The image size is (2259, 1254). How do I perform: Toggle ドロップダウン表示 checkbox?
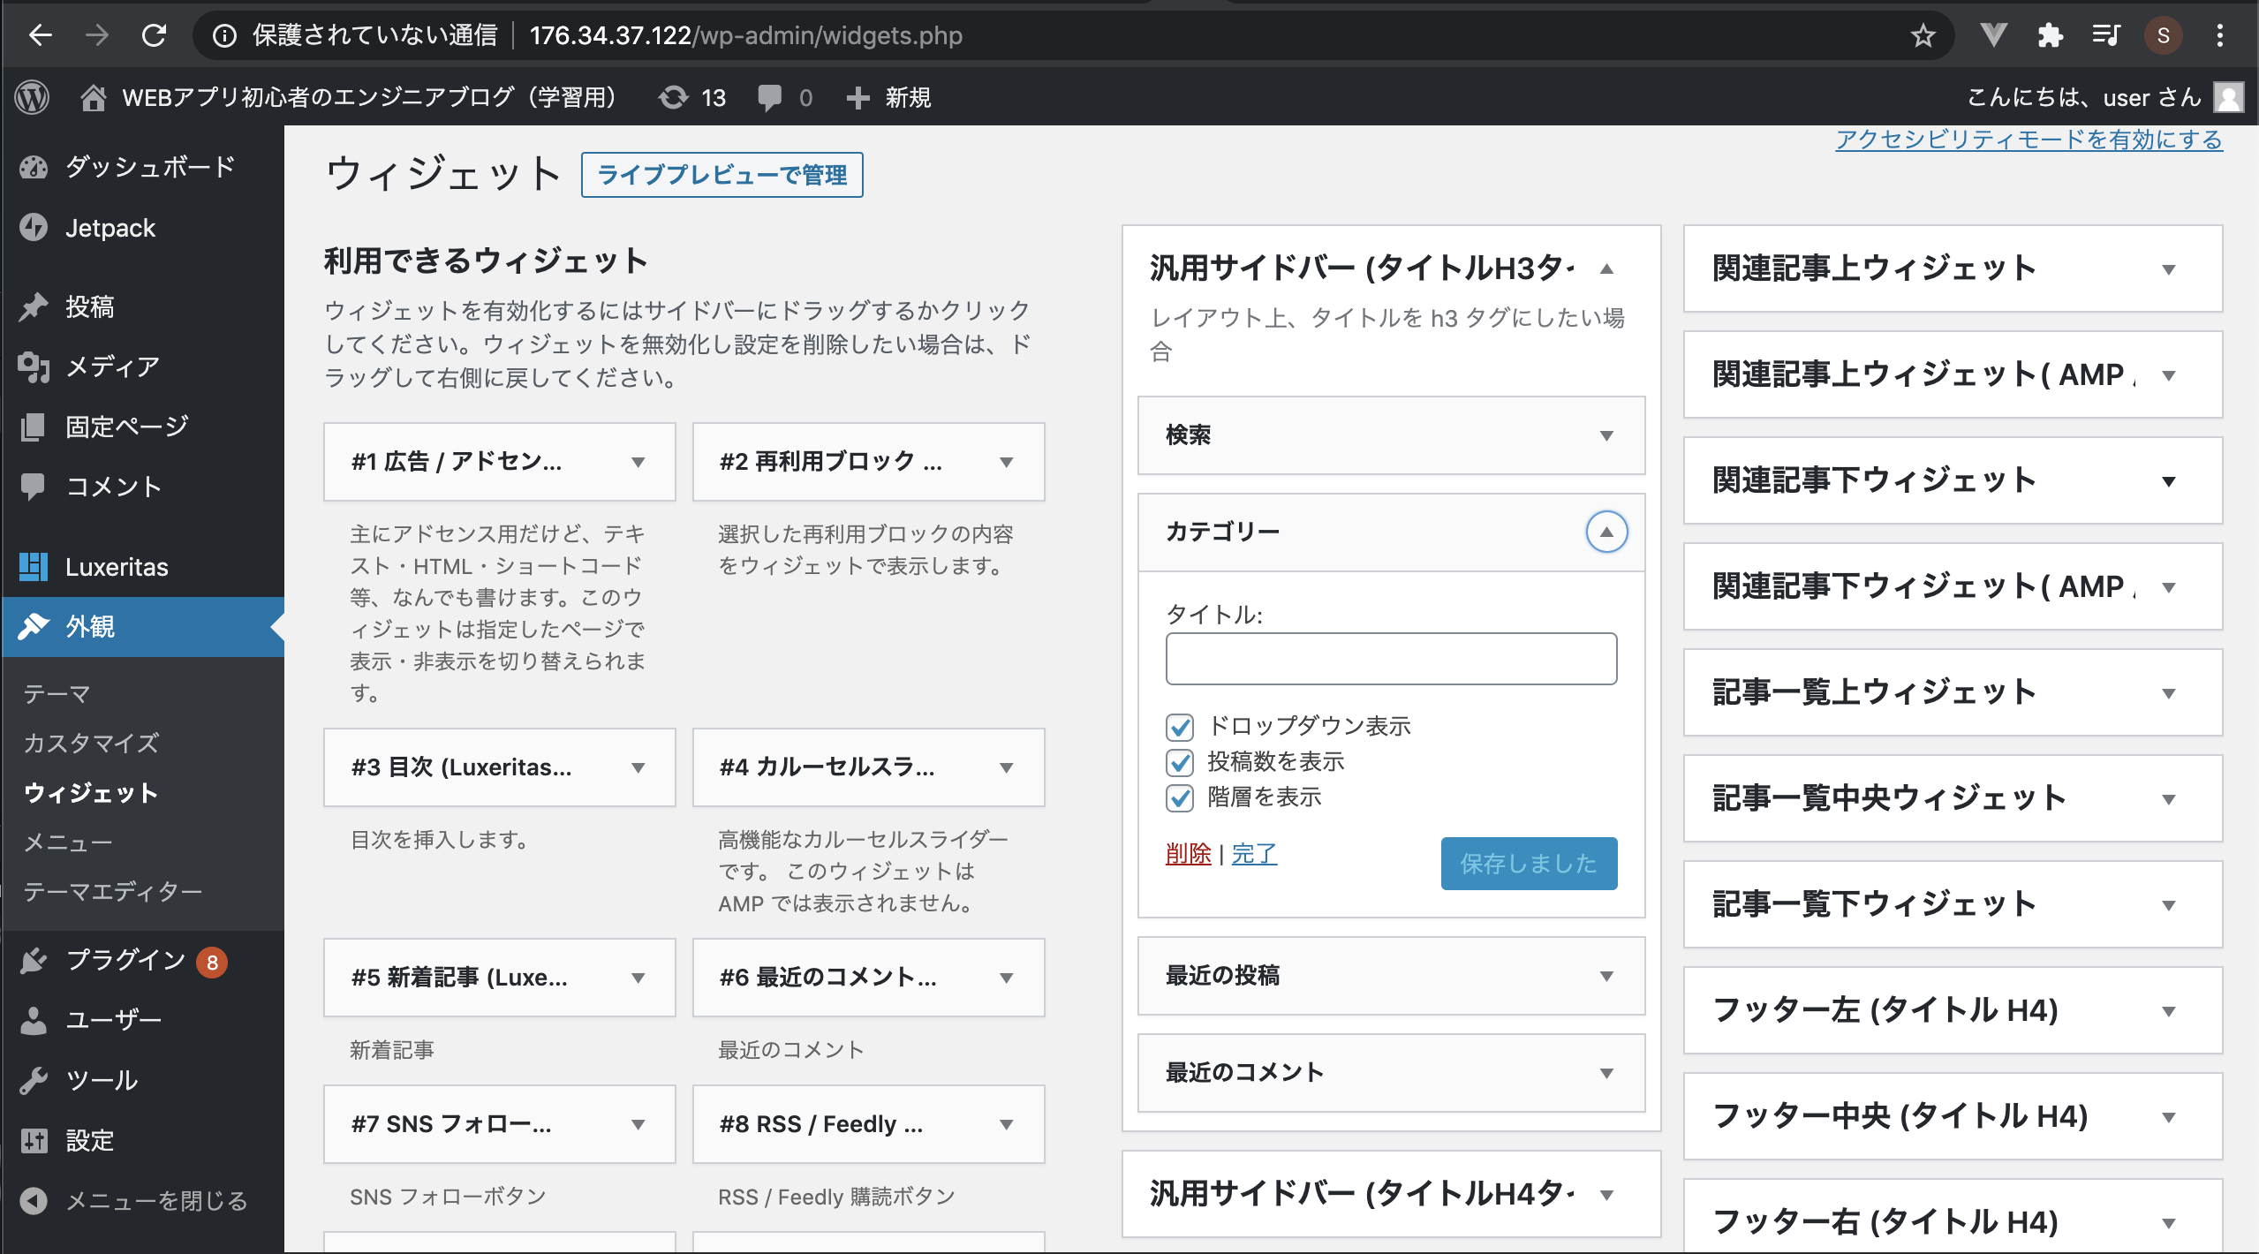point(1180,727)
